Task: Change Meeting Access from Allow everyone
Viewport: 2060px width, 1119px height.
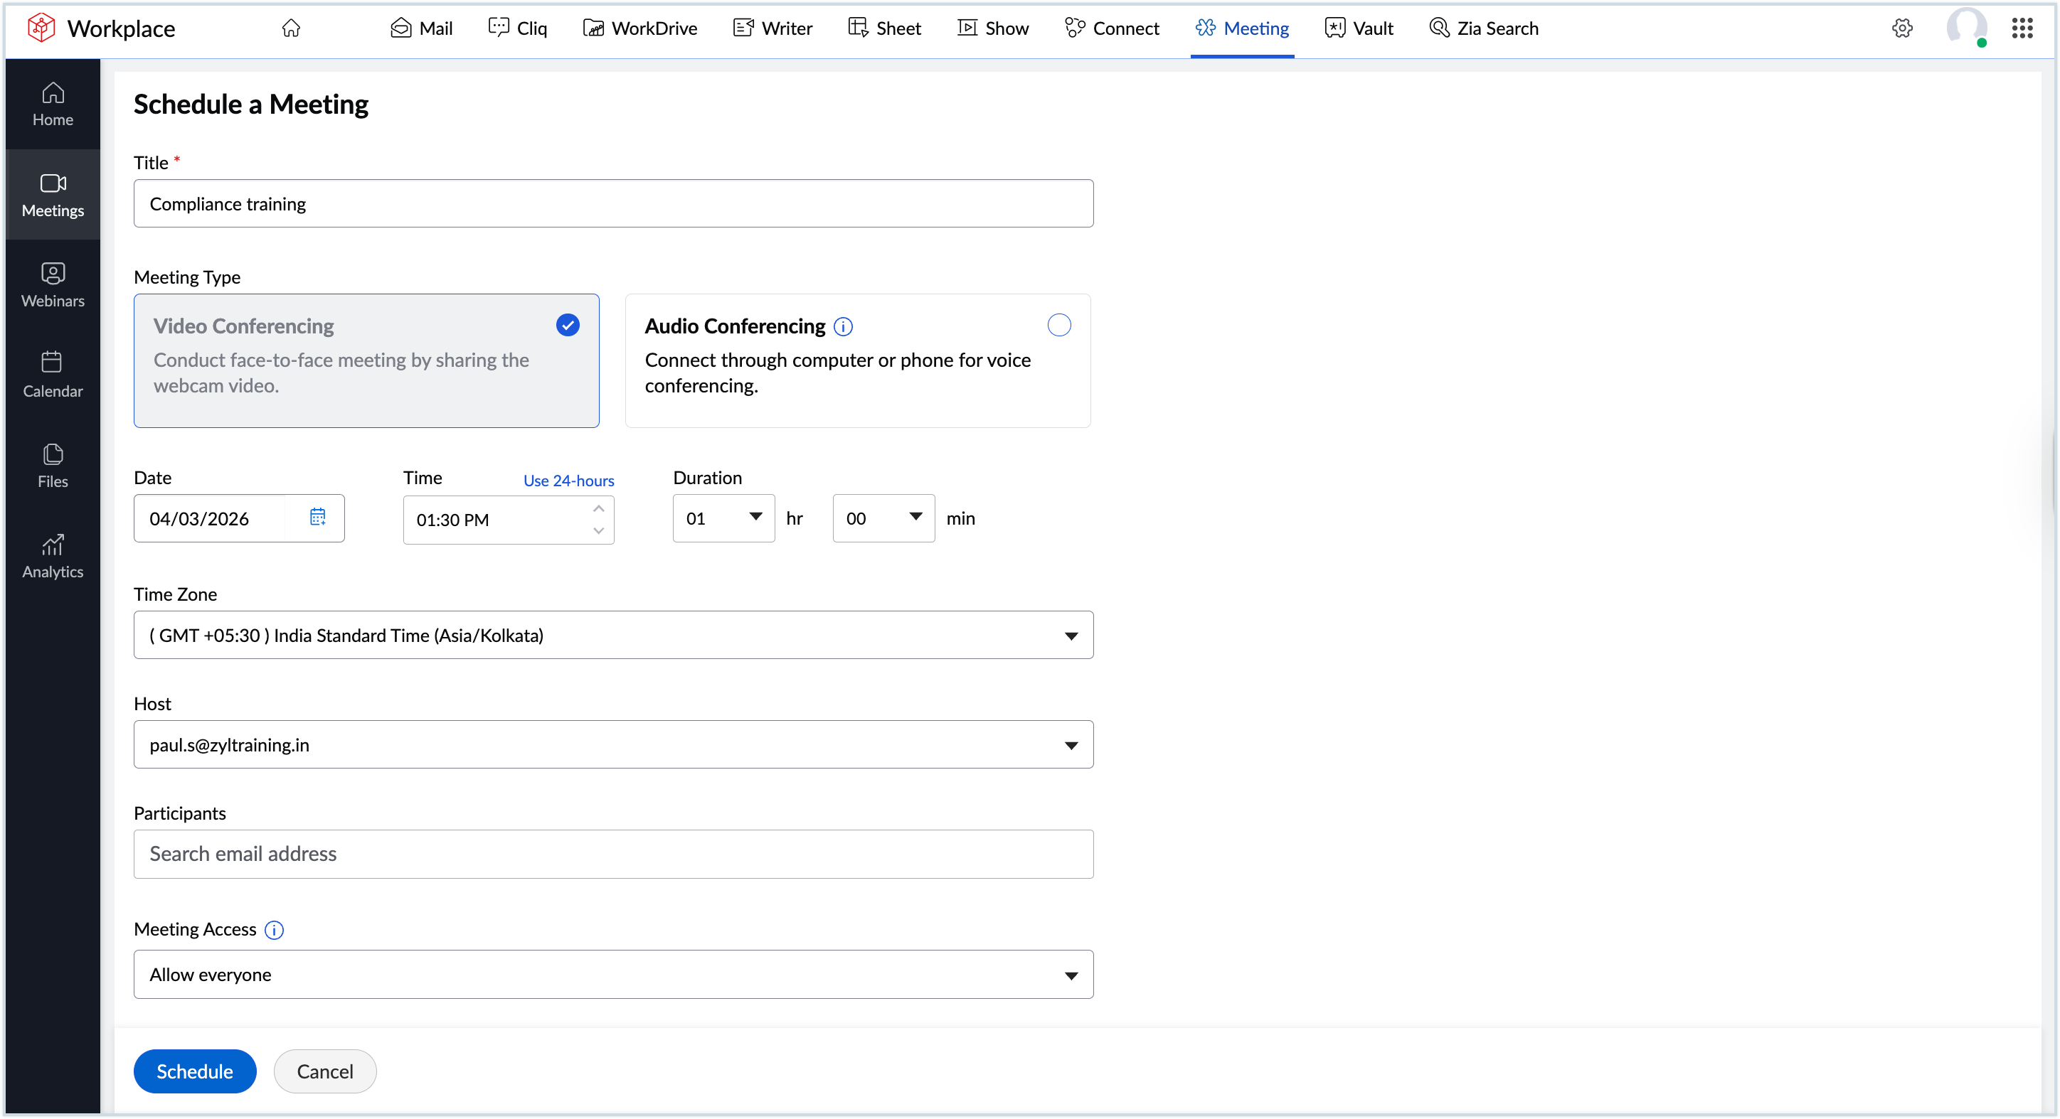Action: click(1071, 975)
